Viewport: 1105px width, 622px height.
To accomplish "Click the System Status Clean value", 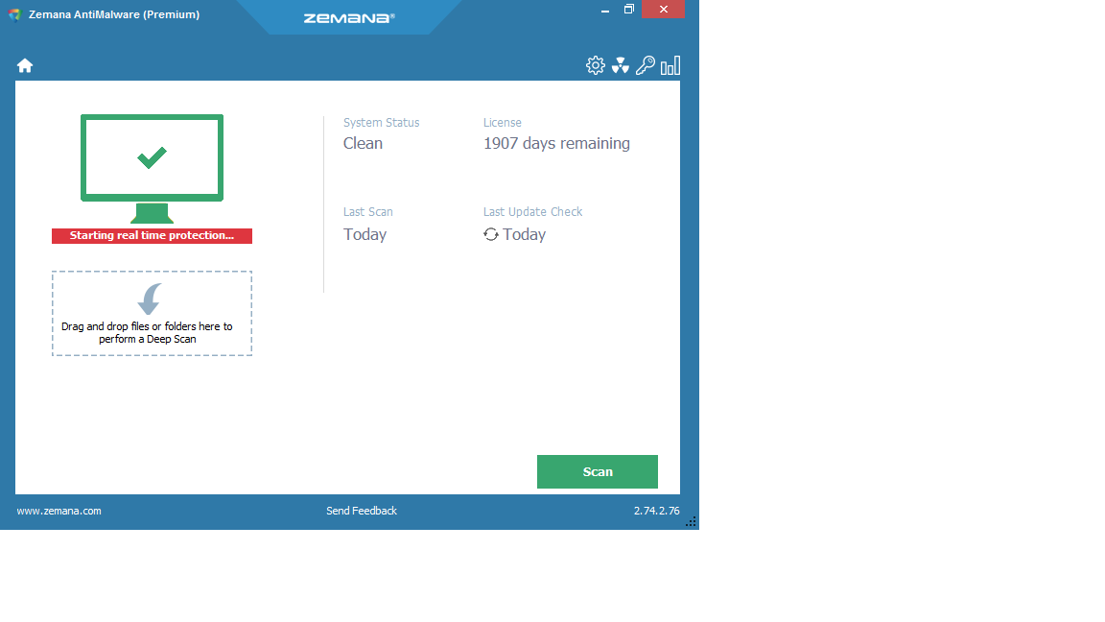I will (x=363, y=143).
